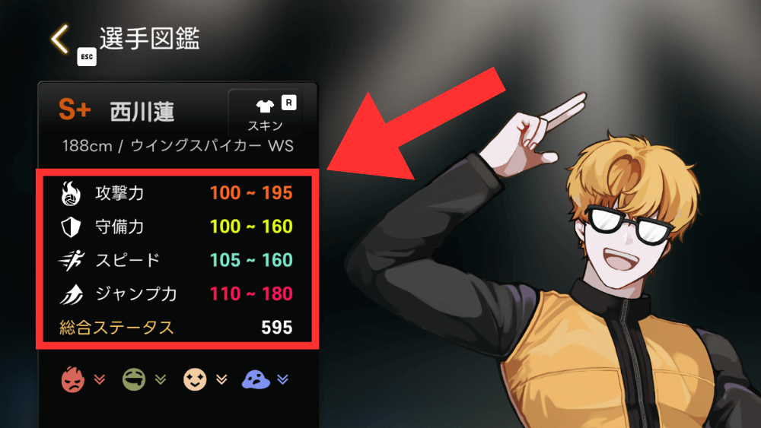Click the 守備力 shield icon
The image size is (761, 428).
71,227
